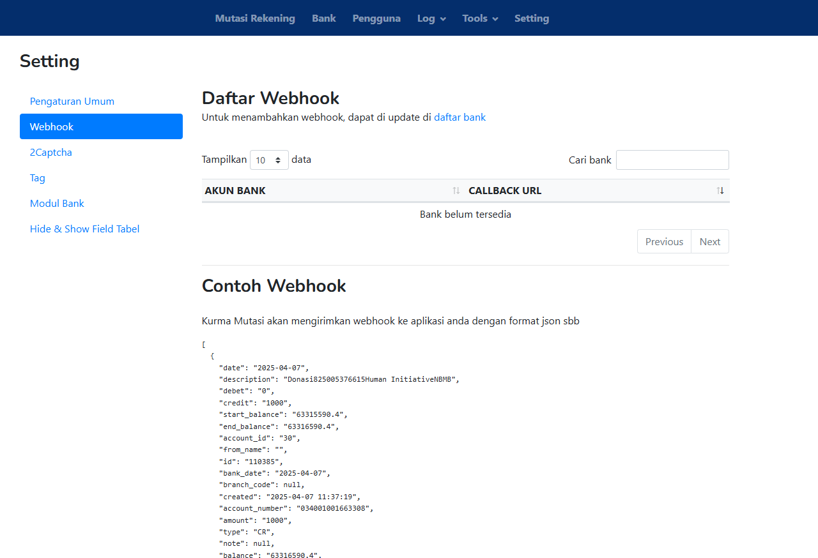Image resolution: width=818 pixels, height=558 pixels.
Task: Click the empty 'Bank belum tersedia' row
Action: tap(465, 215)
